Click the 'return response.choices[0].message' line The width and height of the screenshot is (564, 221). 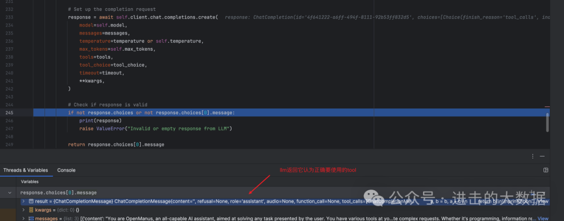point(116,144)
